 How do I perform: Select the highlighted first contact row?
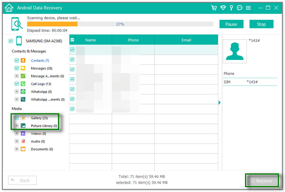[143, 50]
